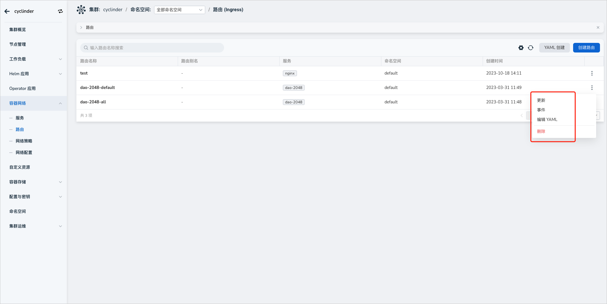Open 网络策略 in the sidebar
The width and height of the screenshot is (607, 304).
[24, 141]
